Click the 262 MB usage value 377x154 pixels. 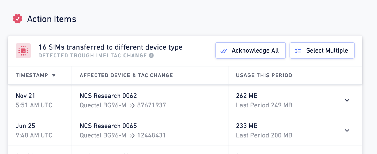[247, 96]
